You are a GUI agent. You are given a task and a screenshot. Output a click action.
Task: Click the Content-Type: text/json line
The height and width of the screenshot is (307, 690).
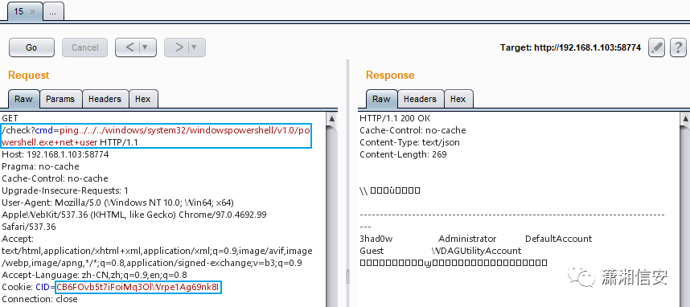409,142
